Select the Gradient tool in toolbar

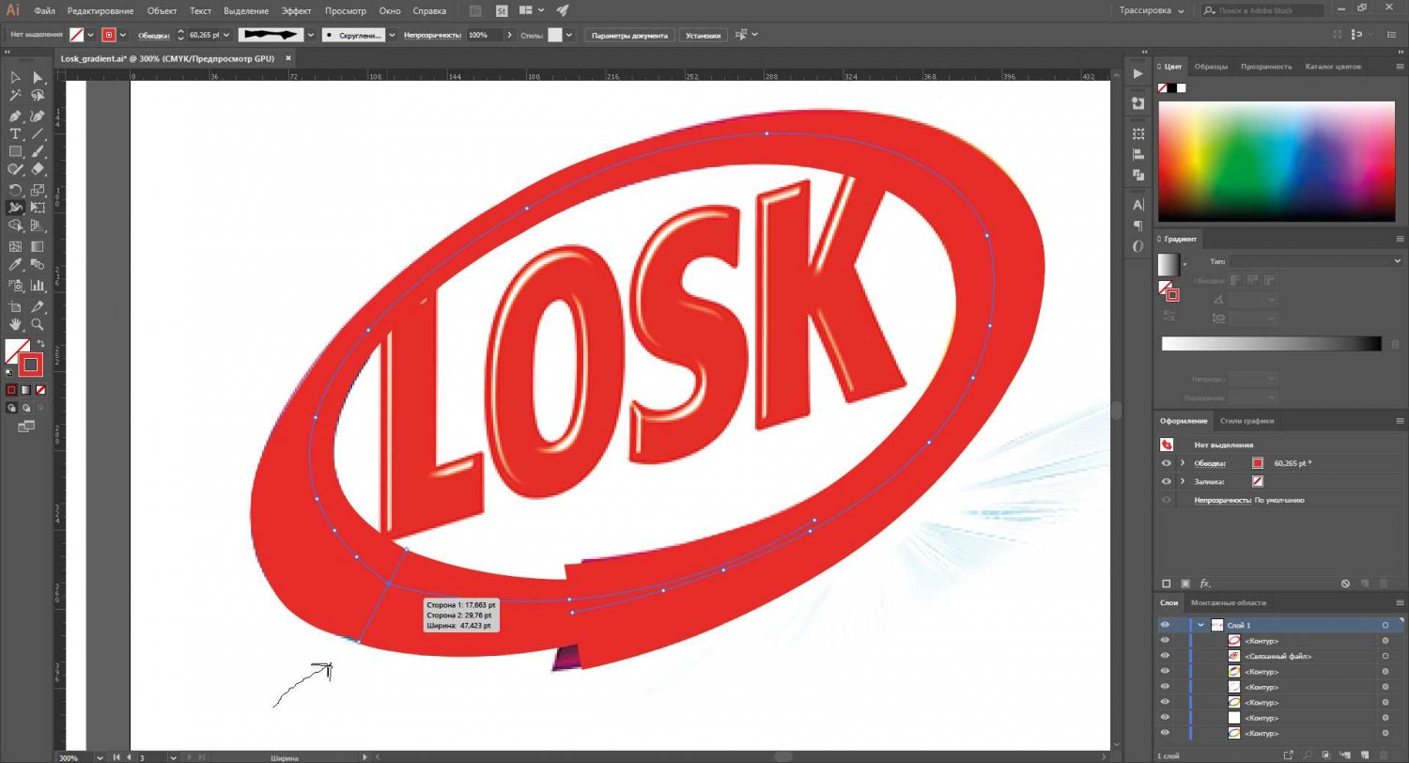pos(38,246)
